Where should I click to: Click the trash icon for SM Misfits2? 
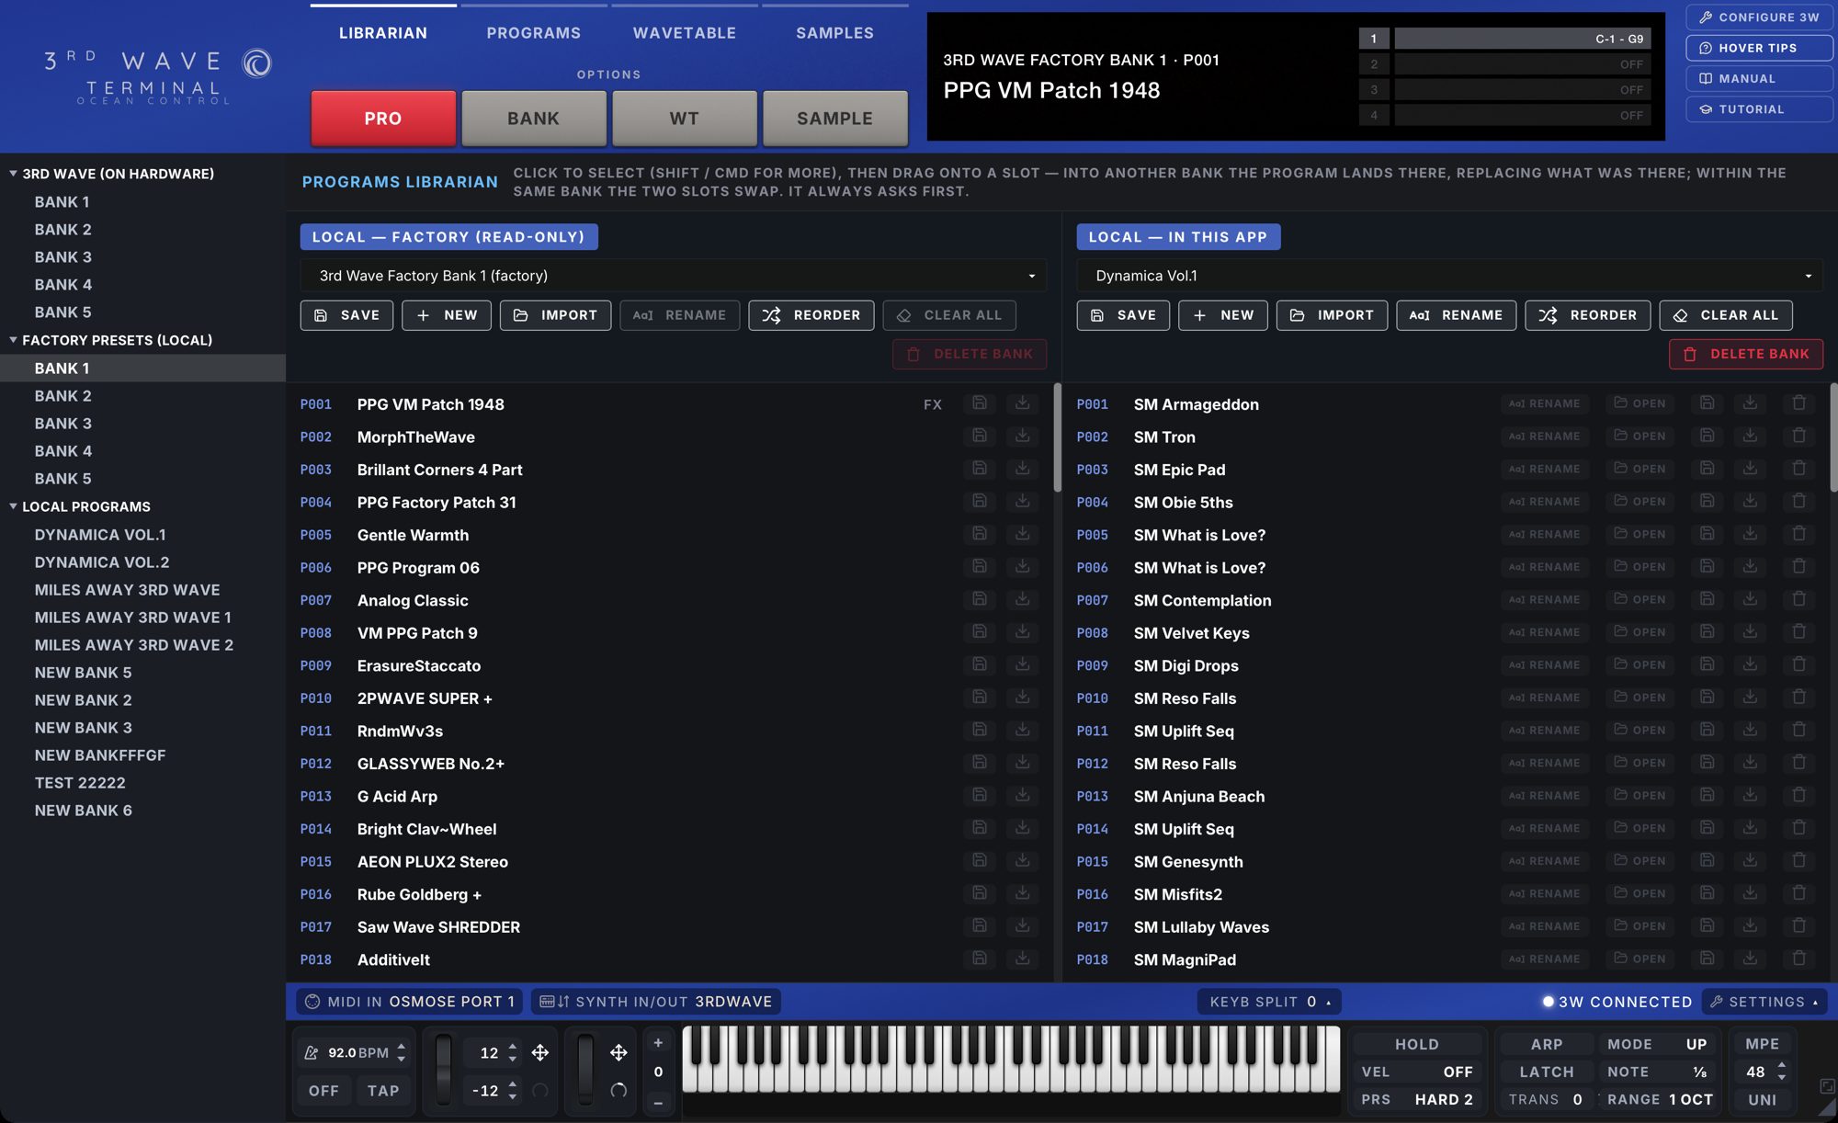pyautogui.click(x=1798, y=893)
